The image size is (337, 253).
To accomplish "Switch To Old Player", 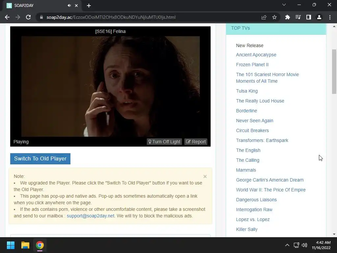I will [40, 158].
